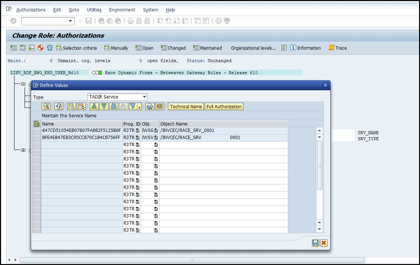Open the command field dropdown arrow
The height and width of the screenshot is (265, 420).
71,21
